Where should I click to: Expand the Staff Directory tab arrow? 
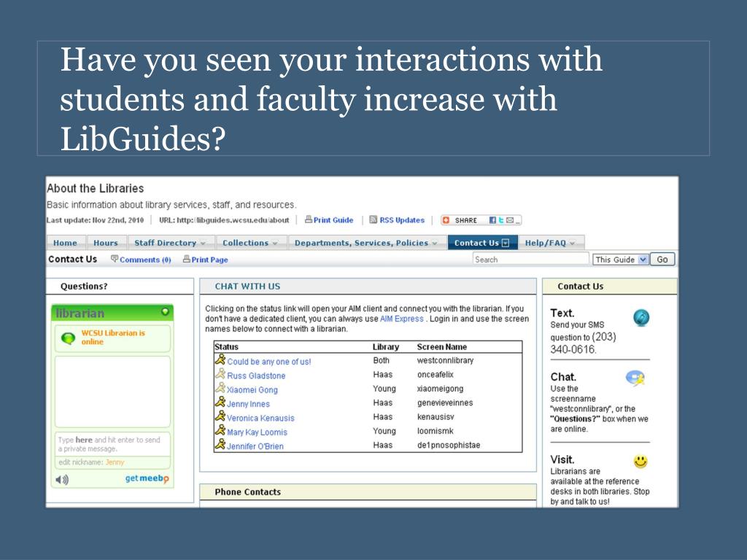(203, 244)
